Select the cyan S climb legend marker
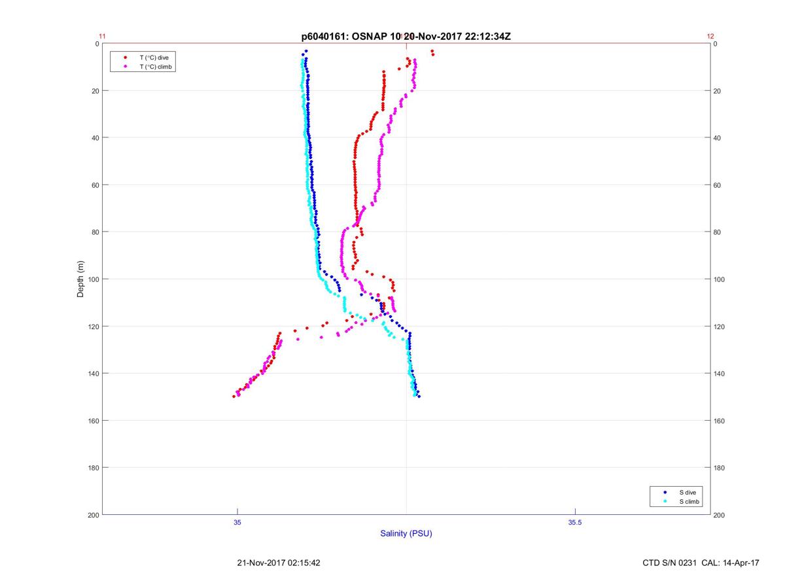The width and height of the screenshot is (785, 579). click(665, 501)
